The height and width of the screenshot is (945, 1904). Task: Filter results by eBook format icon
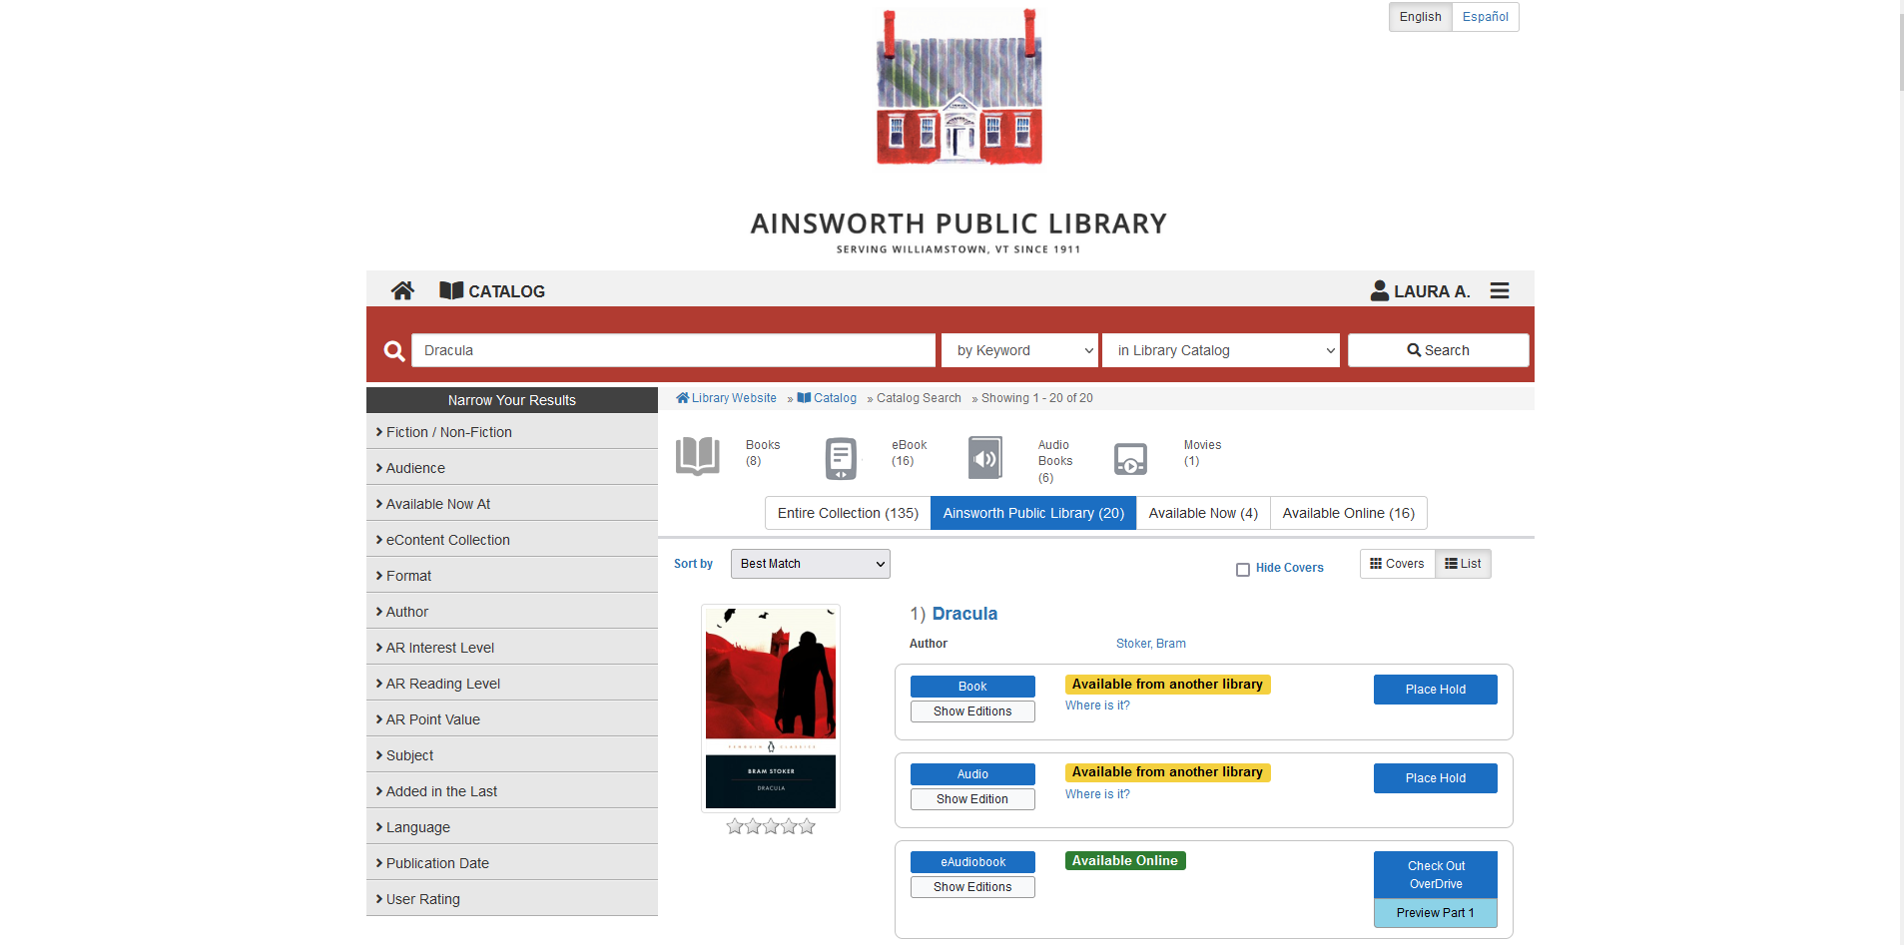click(x=841, y=459)
